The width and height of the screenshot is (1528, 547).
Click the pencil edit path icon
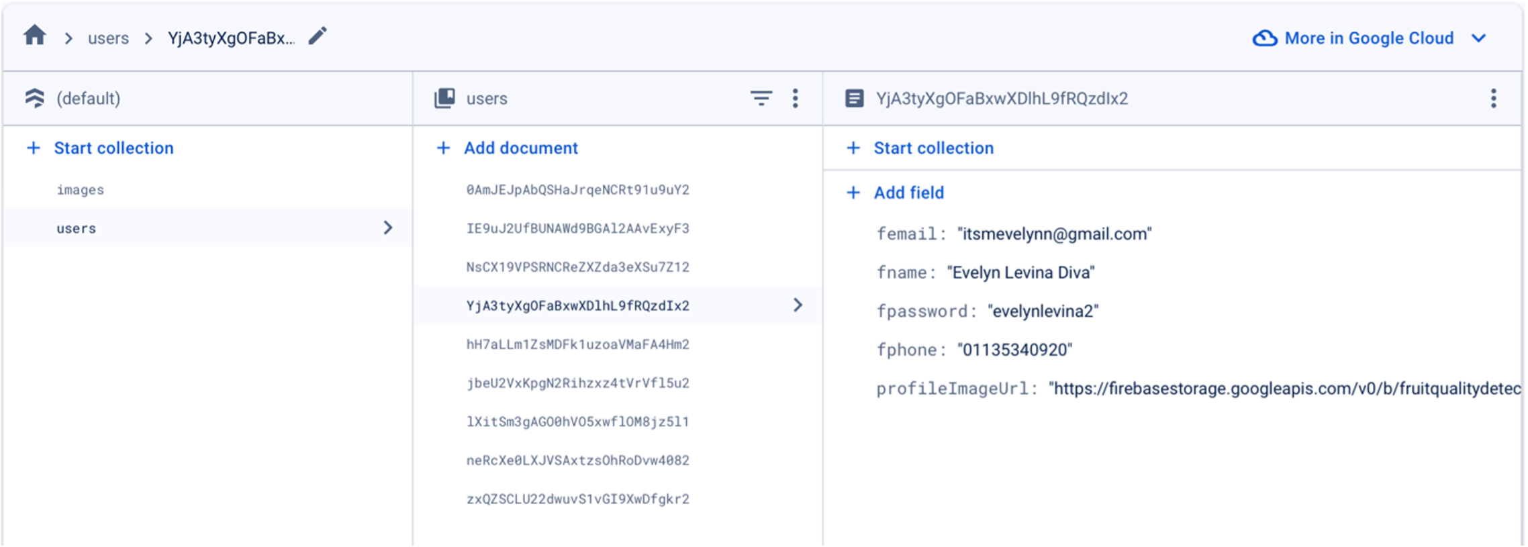(318, 36)
